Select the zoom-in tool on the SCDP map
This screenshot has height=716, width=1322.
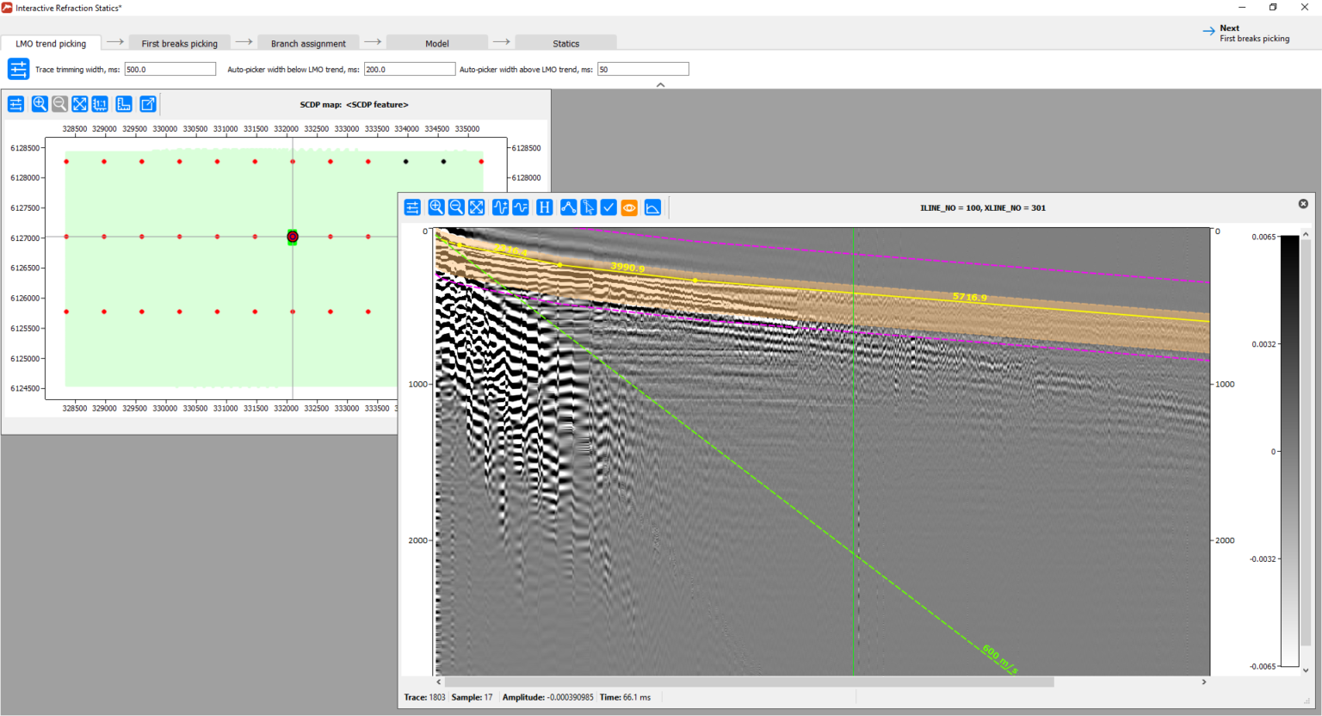pos(39,103)
